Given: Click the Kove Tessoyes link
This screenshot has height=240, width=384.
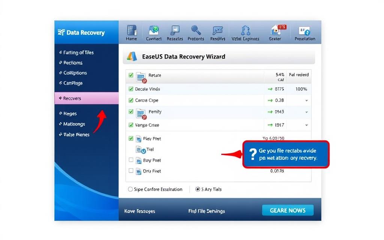Looking at the screenshot, I should click(139, 211).
